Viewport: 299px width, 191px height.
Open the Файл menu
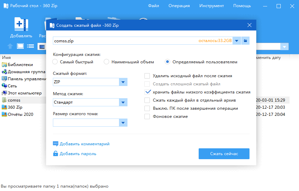154,6
